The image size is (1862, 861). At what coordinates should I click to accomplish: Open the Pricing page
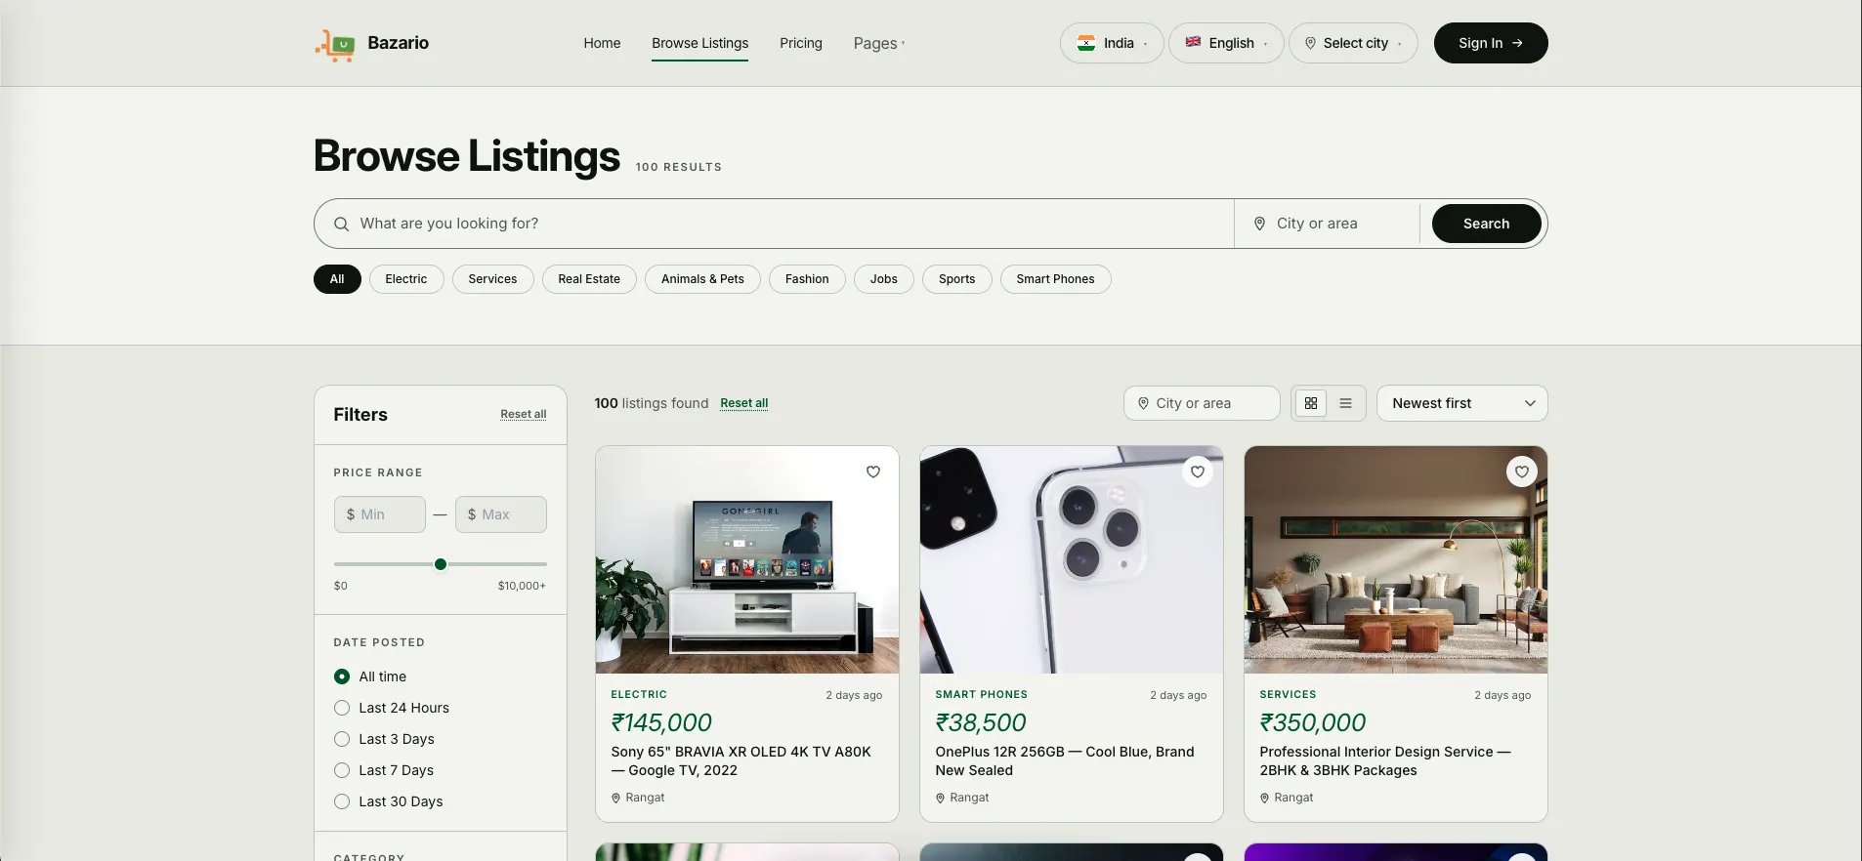[x=801, y=43]
